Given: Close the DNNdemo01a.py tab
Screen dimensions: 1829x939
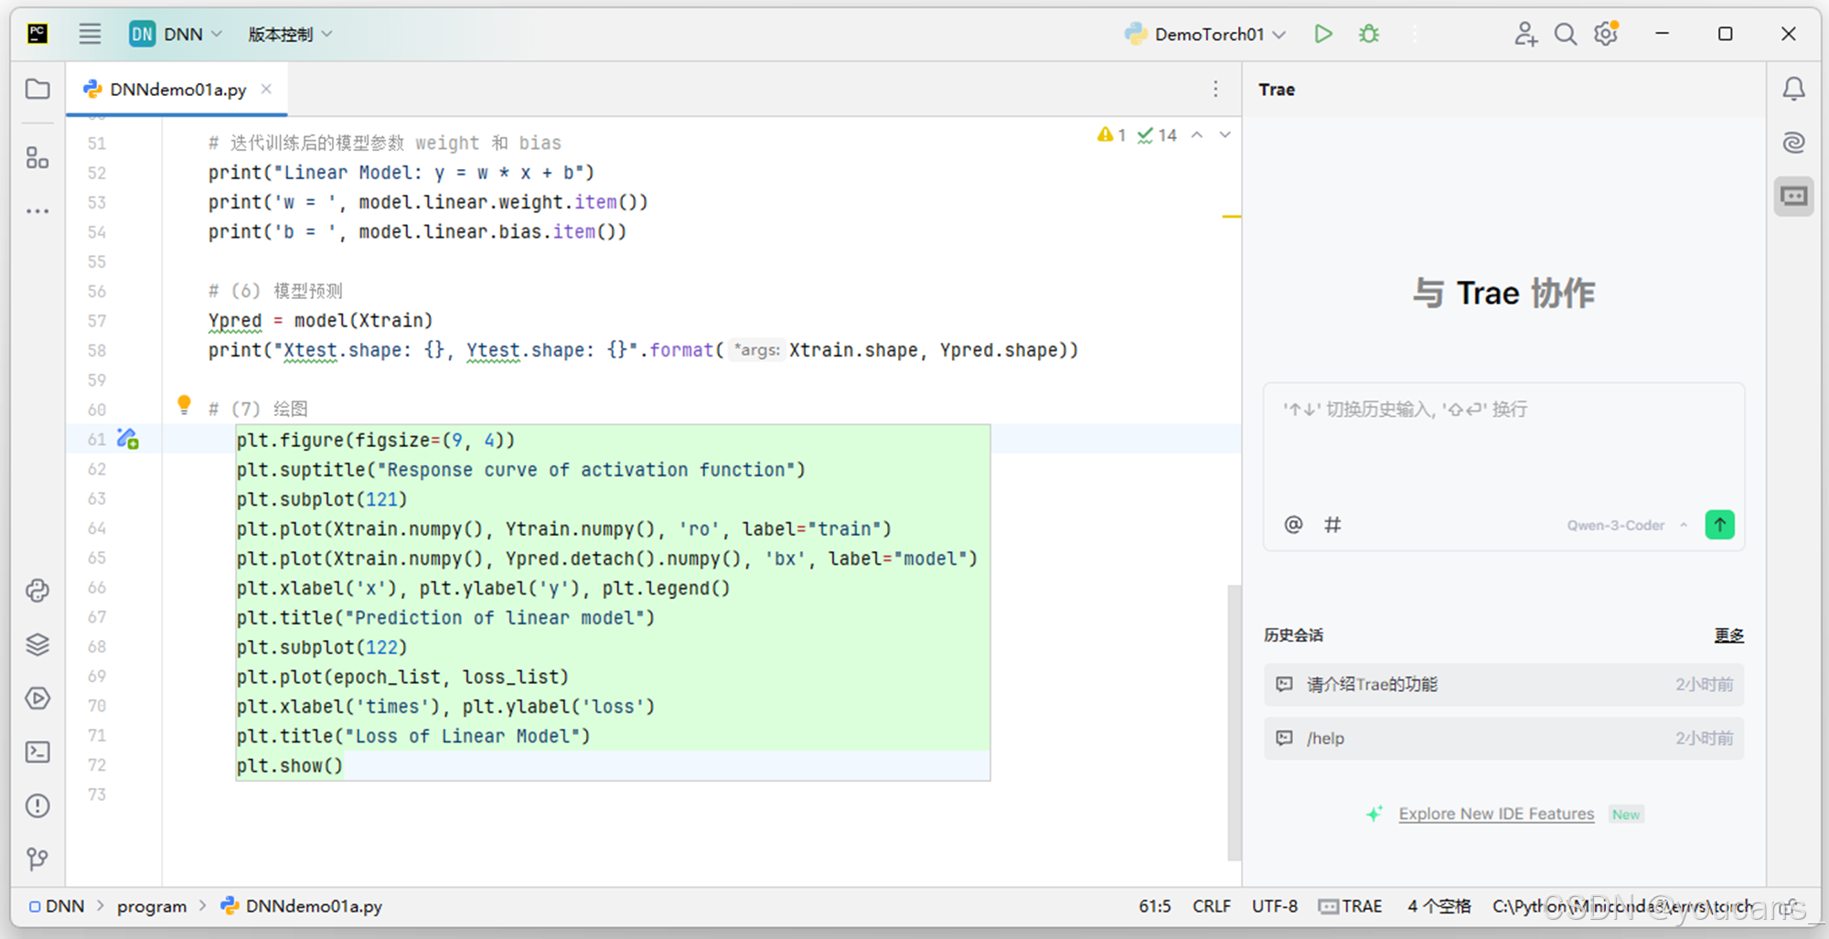Looking at the screenshot, I should click(266, 89).
